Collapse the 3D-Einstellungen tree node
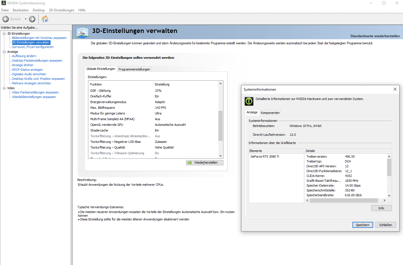403x265 pixels. tap(4, 34)
